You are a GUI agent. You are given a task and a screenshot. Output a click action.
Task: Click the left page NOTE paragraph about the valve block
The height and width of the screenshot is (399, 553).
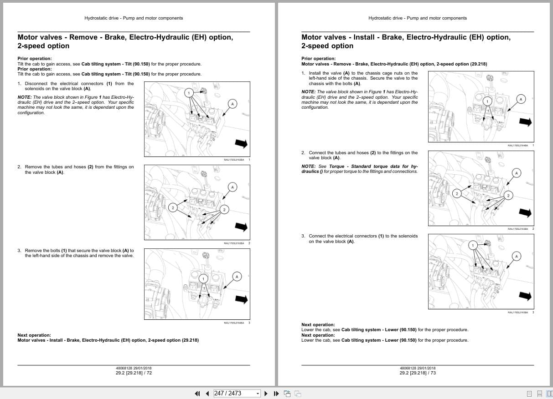point(76,105)
